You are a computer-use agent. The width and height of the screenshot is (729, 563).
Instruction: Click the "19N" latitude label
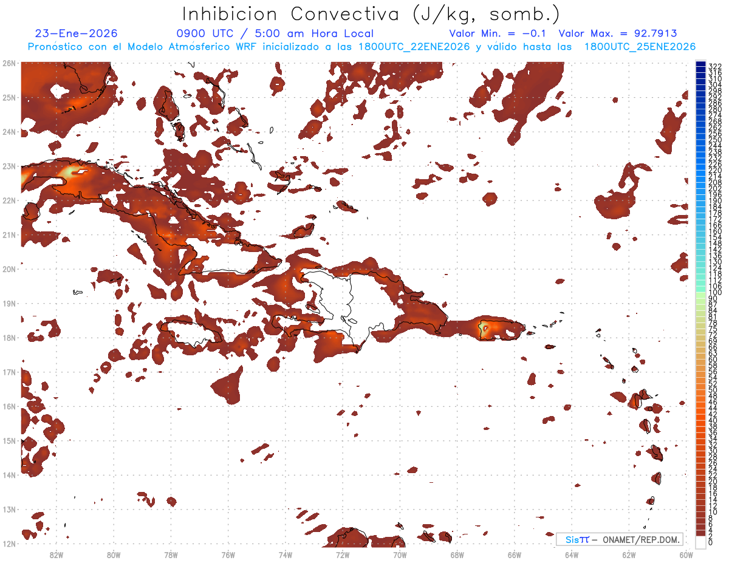(x=9, y=303)
